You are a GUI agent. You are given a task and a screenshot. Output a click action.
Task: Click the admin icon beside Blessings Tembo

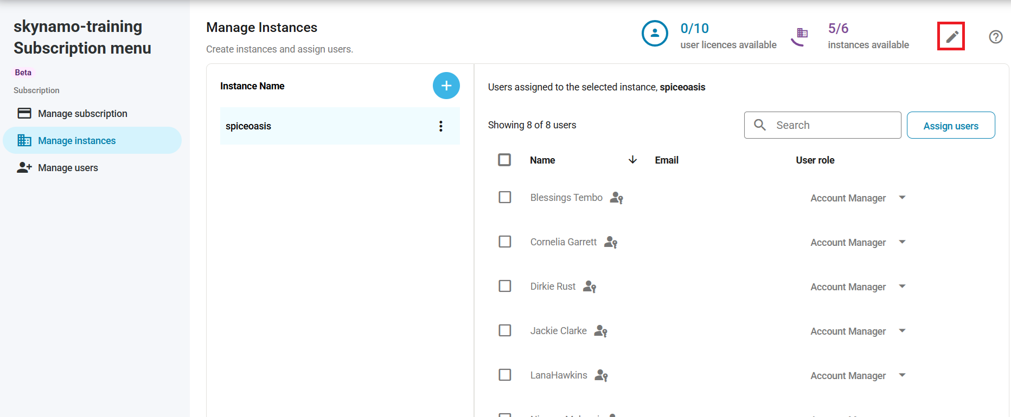click(616, 198)
